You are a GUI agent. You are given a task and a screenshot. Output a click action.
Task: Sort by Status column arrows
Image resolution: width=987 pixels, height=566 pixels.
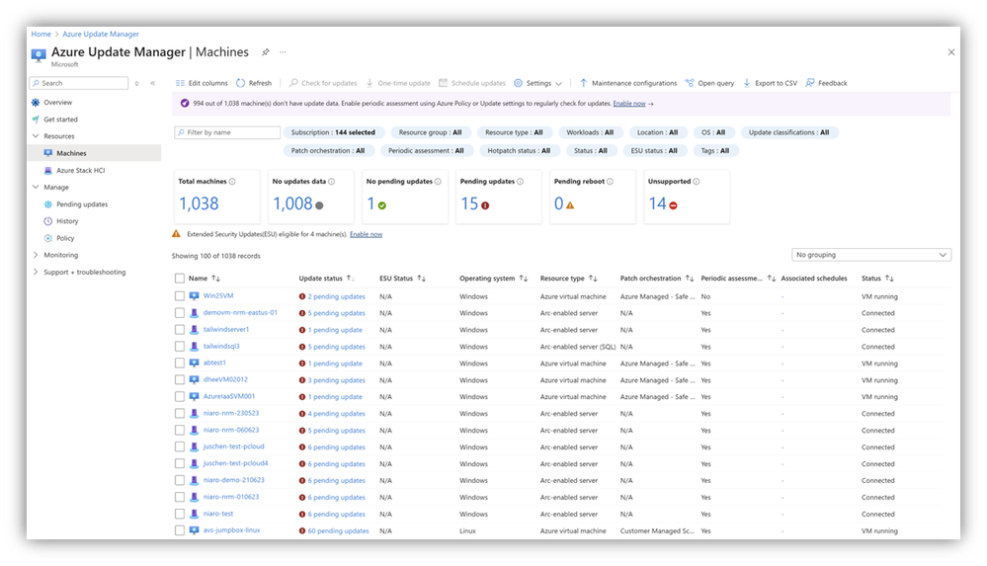point(889,279)
